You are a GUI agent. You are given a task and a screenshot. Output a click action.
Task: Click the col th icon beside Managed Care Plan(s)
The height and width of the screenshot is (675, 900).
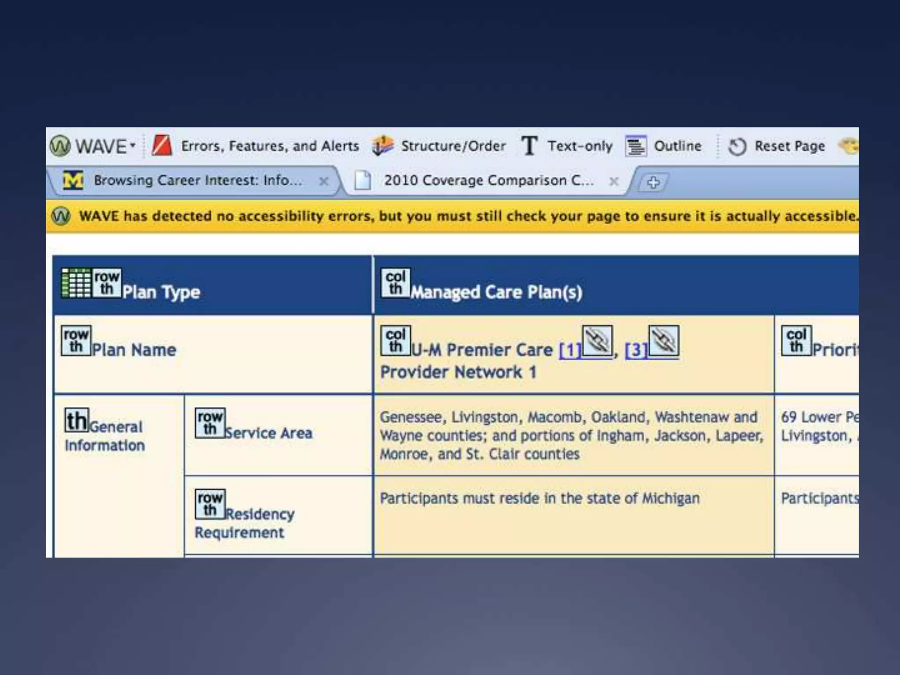[396, 283]
